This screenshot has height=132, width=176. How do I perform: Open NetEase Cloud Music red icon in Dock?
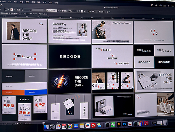(x=93, y=125)
